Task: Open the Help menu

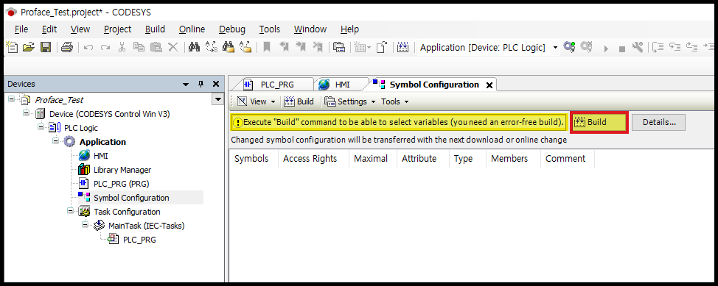Action: [x=350, y=29]
